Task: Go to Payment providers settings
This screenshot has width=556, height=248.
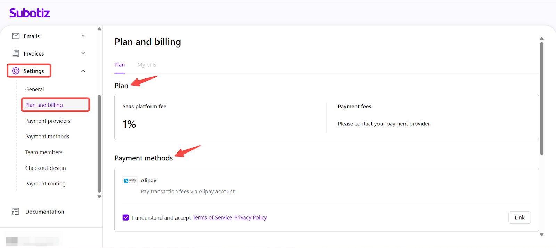Action: (48, 121)
